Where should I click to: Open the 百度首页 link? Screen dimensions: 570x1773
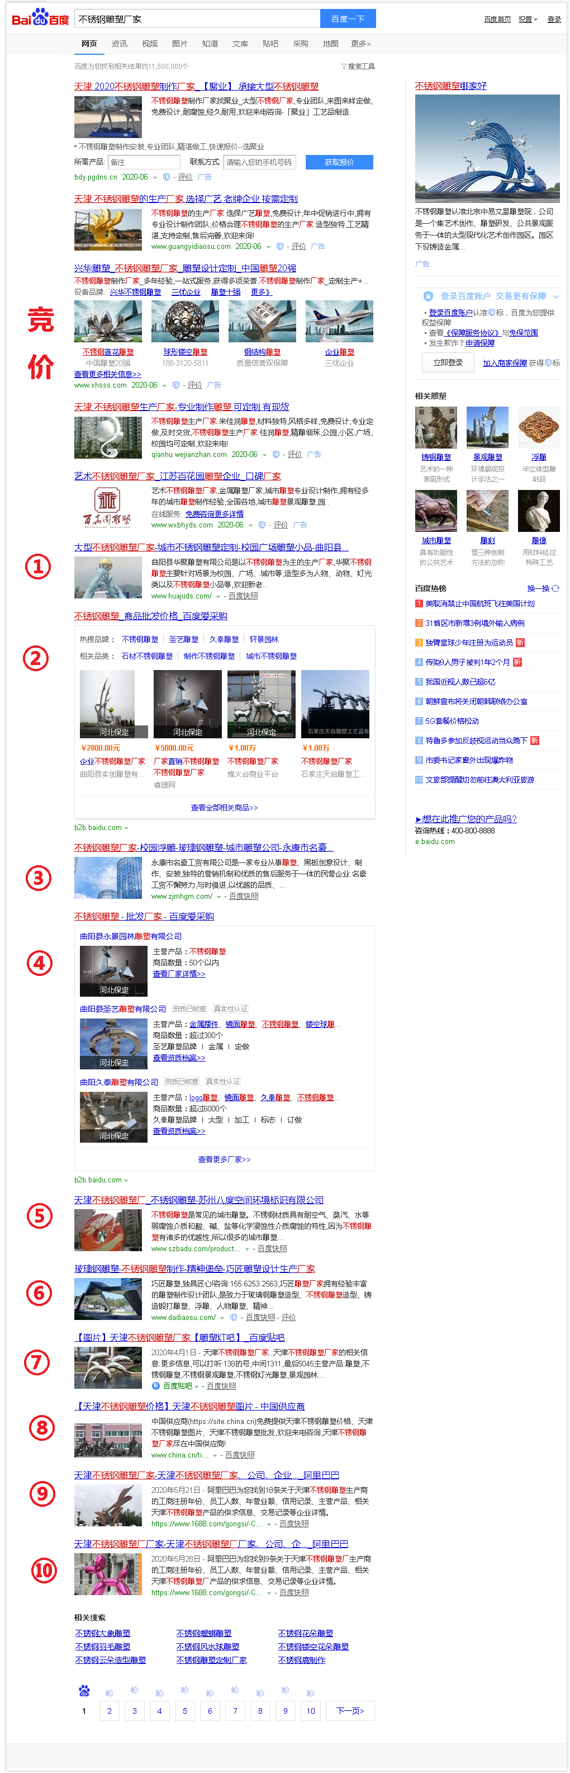click(x=497, y=19)
